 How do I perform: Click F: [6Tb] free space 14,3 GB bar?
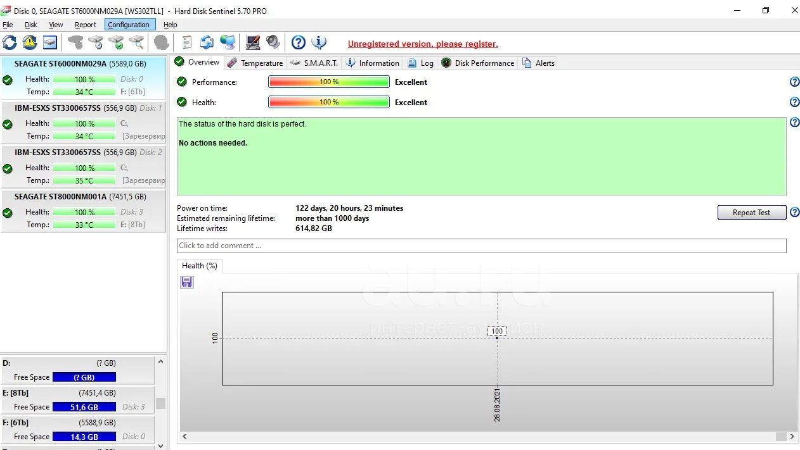tap(84, 437)
